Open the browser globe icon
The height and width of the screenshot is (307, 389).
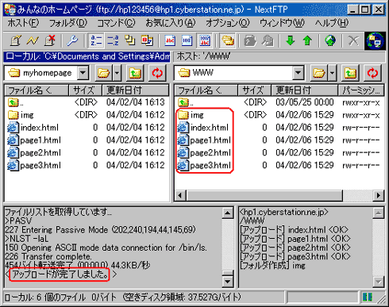[330, 40]
